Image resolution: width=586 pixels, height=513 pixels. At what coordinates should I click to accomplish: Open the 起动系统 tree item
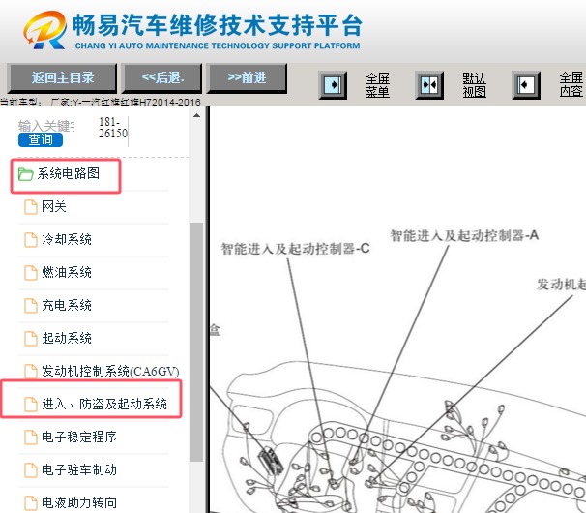pyautogui.click(x=67, y=338)
